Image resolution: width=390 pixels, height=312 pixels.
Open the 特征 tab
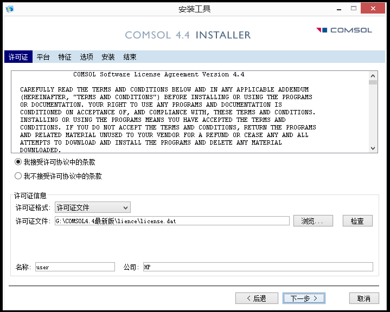65,57
